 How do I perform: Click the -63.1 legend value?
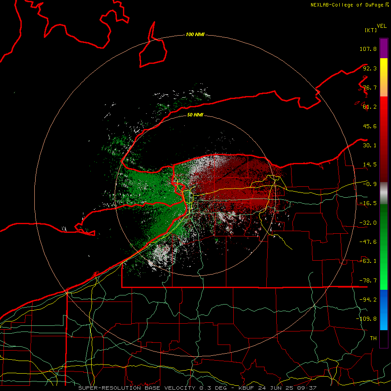coord(368,261)
